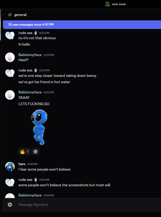161x217 pixels.
Task: Click the role badge beside rude ass at 4:54 PM
Action: pyautogui.click(x=35, y=180)
